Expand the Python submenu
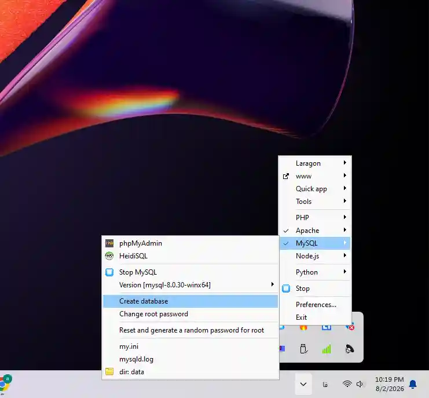 pyautogui.click(x=315, y=272)
